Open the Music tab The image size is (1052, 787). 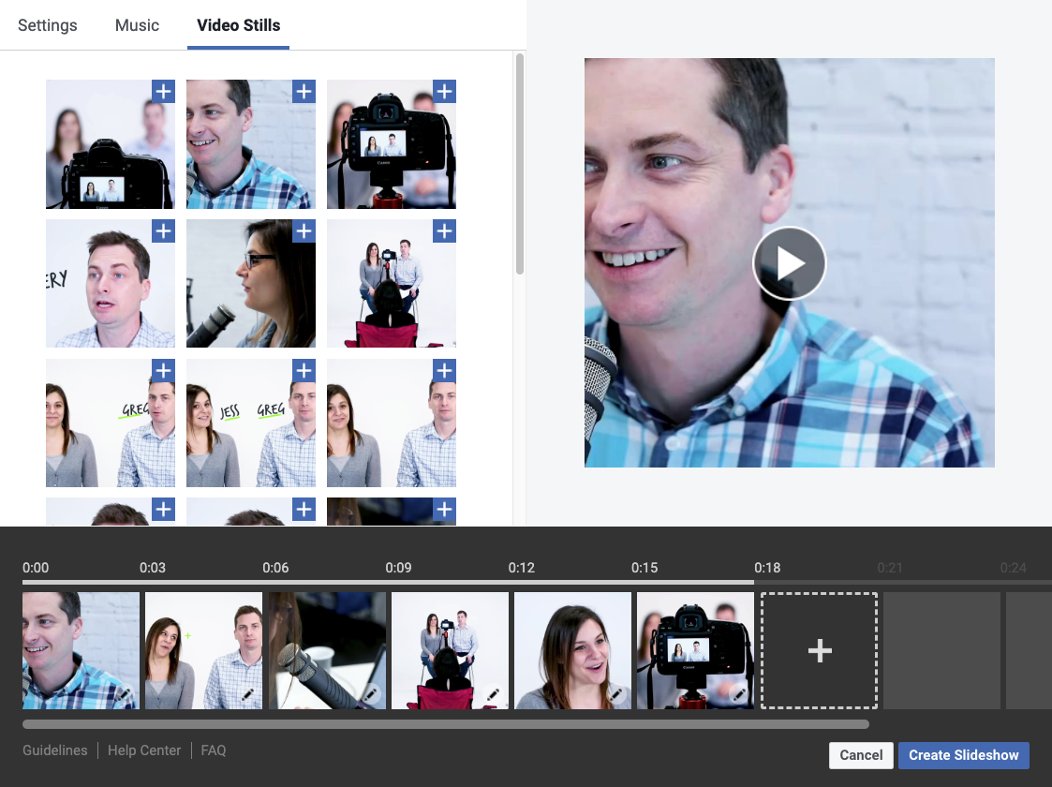pyautogui.click(x=137, y=25)
